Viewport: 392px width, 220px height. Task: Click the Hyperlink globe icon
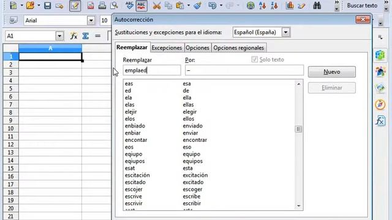(x=251, y=5)
